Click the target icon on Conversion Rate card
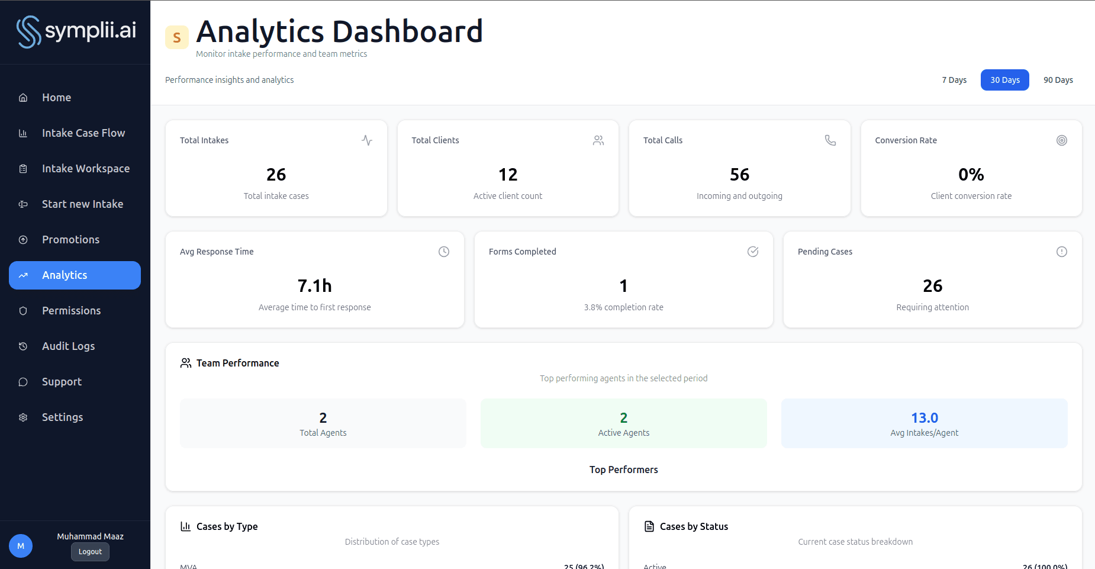Image resolution: width=1095 pixels, height=569 pixels. coord(1061,140)
